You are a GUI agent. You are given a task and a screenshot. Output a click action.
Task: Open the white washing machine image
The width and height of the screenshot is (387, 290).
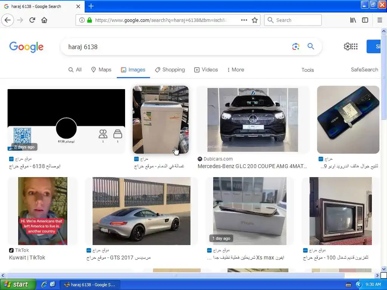coord(161,120)
